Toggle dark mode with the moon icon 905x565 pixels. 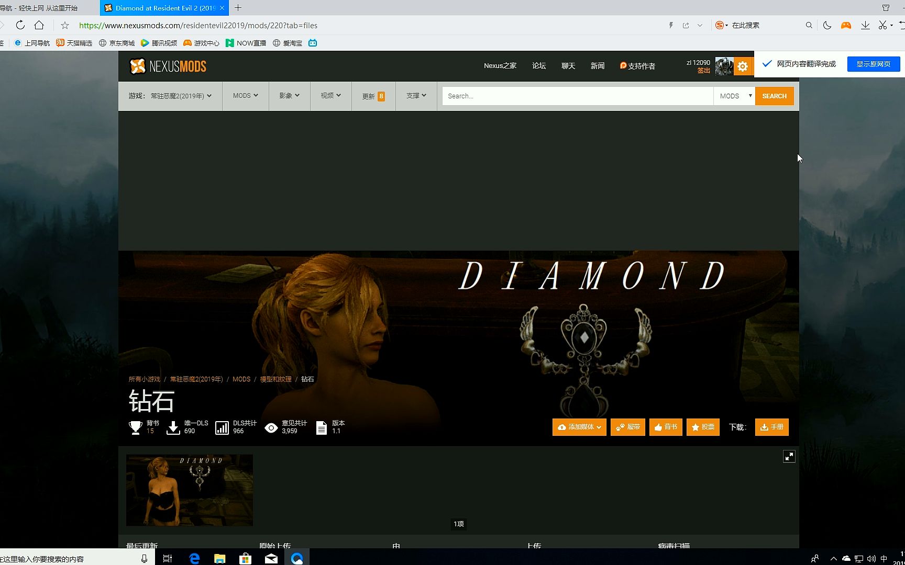[x=827, y=25]
